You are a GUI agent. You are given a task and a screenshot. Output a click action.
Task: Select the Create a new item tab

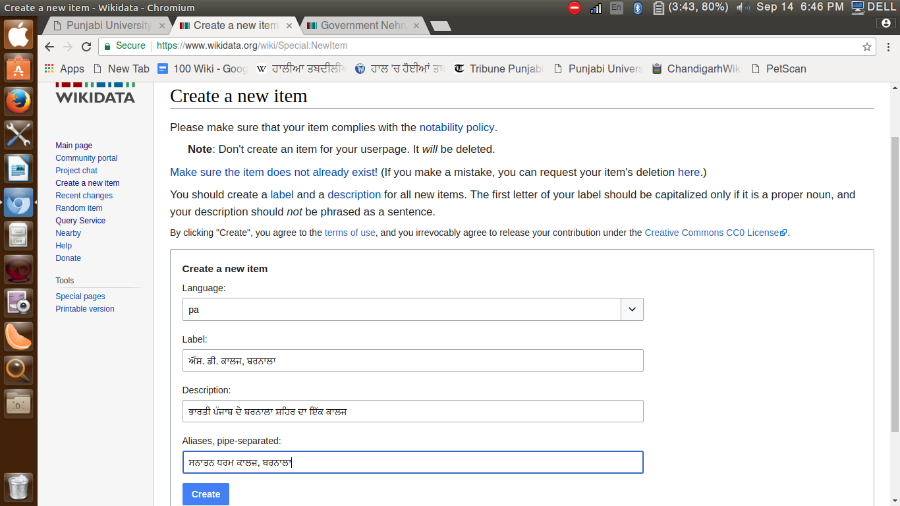[236, 26]
